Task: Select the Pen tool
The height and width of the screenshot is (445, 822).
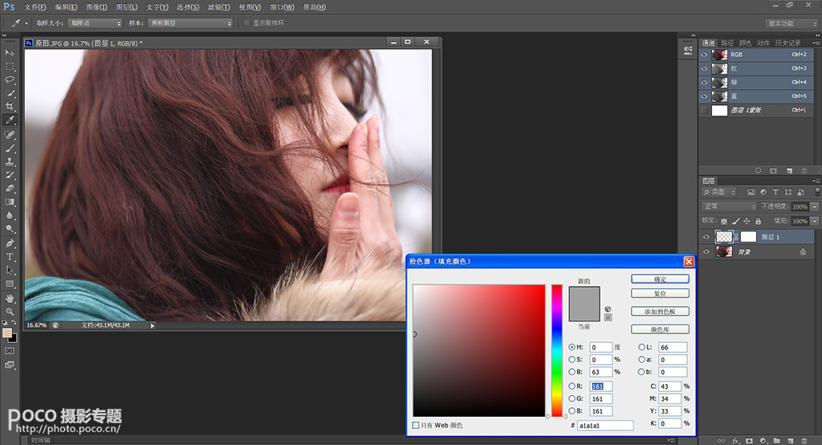Action: click(10, 243)
